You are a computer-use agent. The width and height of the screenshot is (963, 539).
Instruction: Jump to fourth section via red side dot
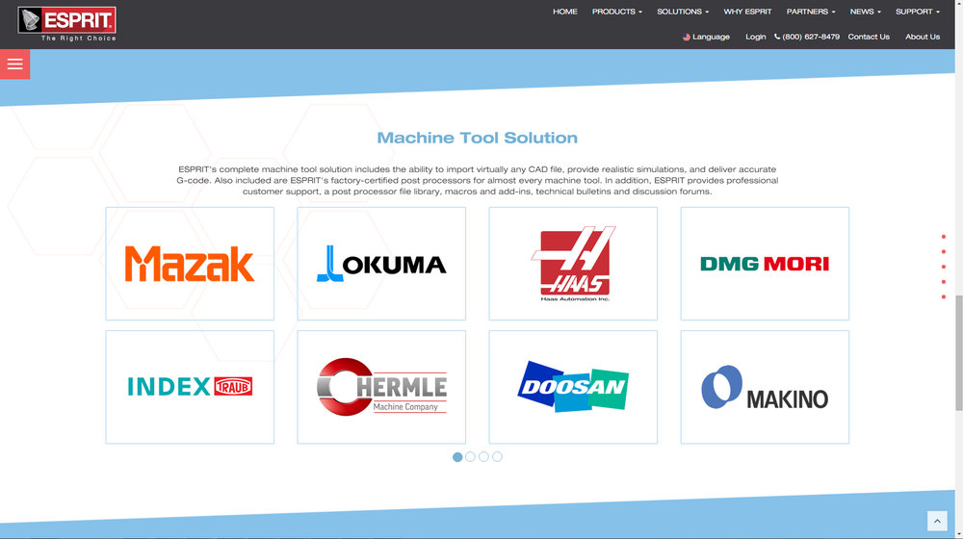tap(944, 282)
